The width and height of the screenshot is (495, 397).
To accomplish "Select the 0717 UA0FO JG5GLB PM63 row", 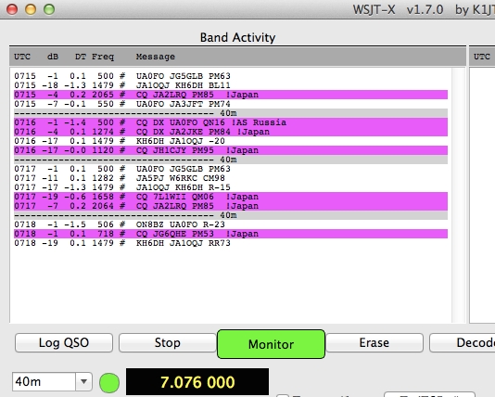I will 231,169.
